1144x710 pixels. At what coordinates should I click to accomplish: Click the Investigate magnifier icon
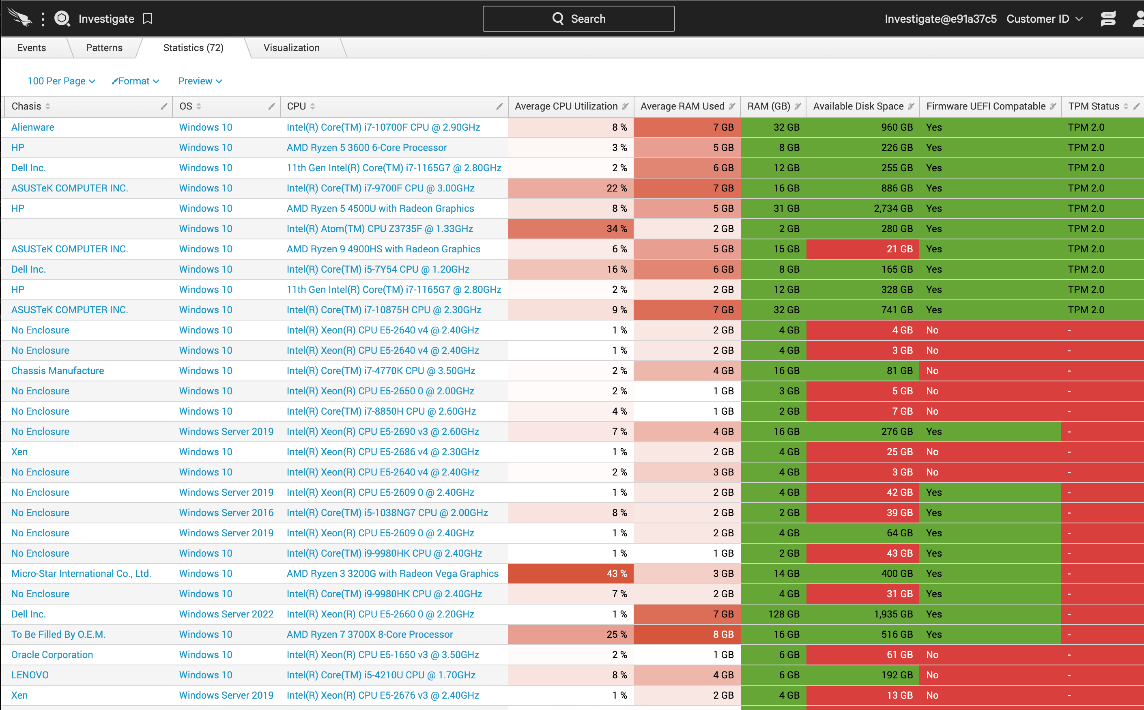[62, 19]
